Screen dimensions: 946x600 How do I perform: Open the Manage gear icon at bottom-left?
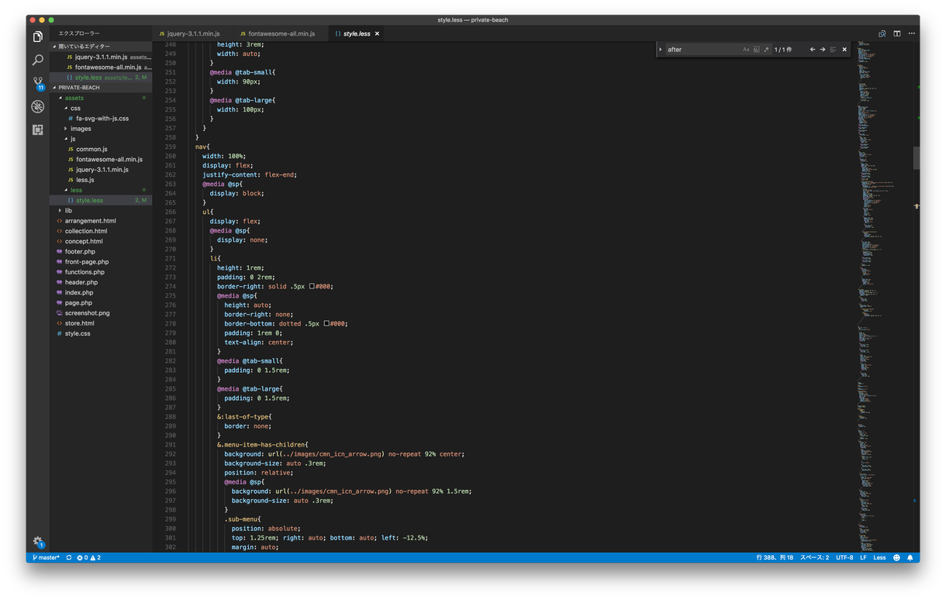click(x=37, y=542)
